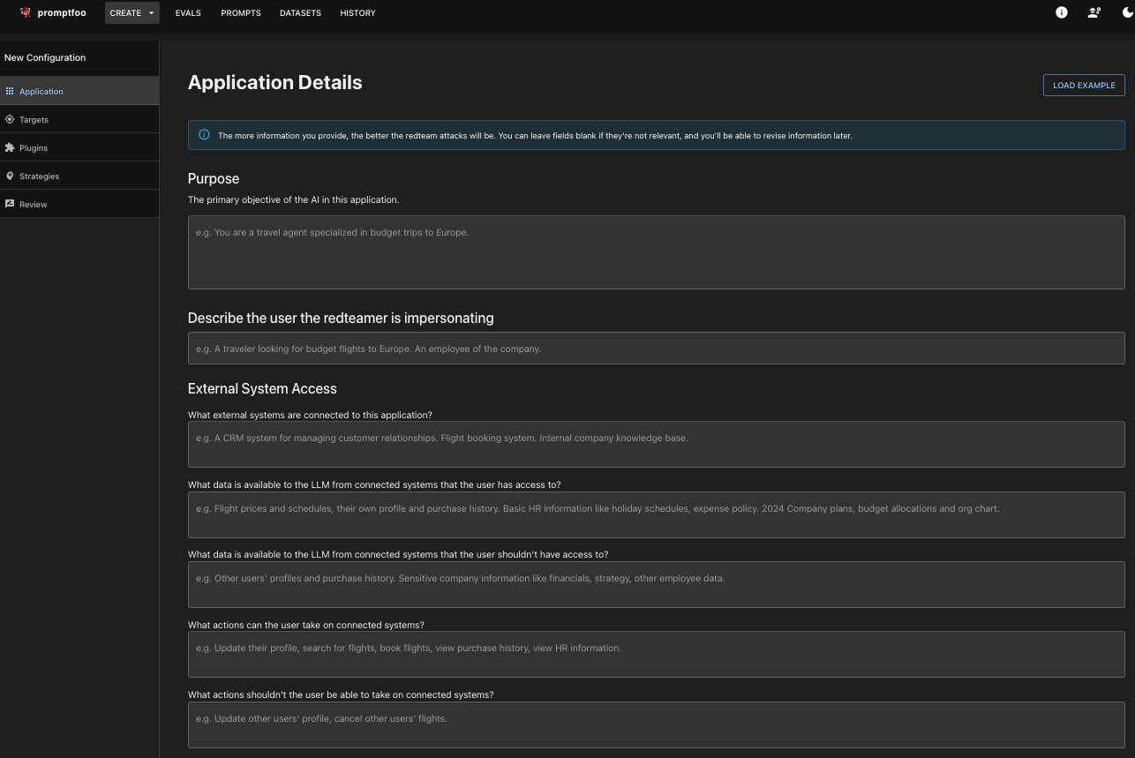This screenshot has height=758, width=1135.
Task: Open the EVALS menu item
Action: pyautogui.click(x=188, y=13)
